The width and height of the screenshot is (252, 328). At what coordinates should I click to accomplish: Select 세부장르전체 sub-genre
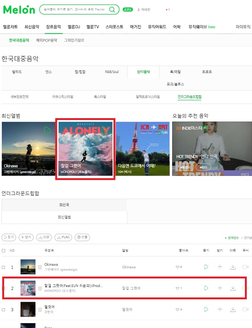pyautogui.click(x=19, y=97)
